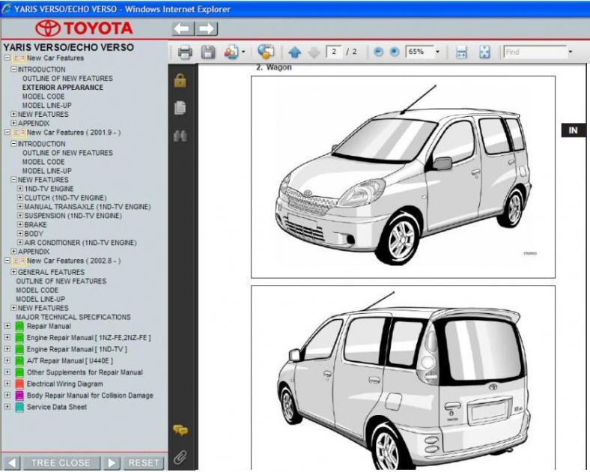
Task: Click green icon beside A/T Repair Manual
Action: click(19, 361)
